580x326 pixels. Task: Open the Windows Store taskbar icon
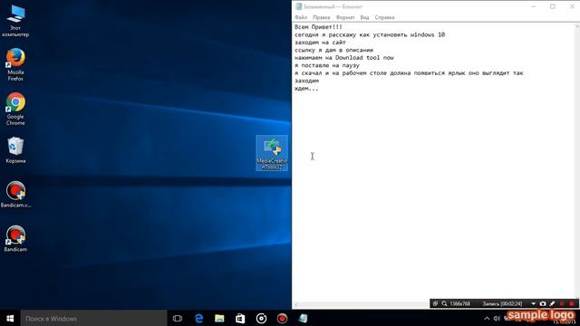[240, 318]
